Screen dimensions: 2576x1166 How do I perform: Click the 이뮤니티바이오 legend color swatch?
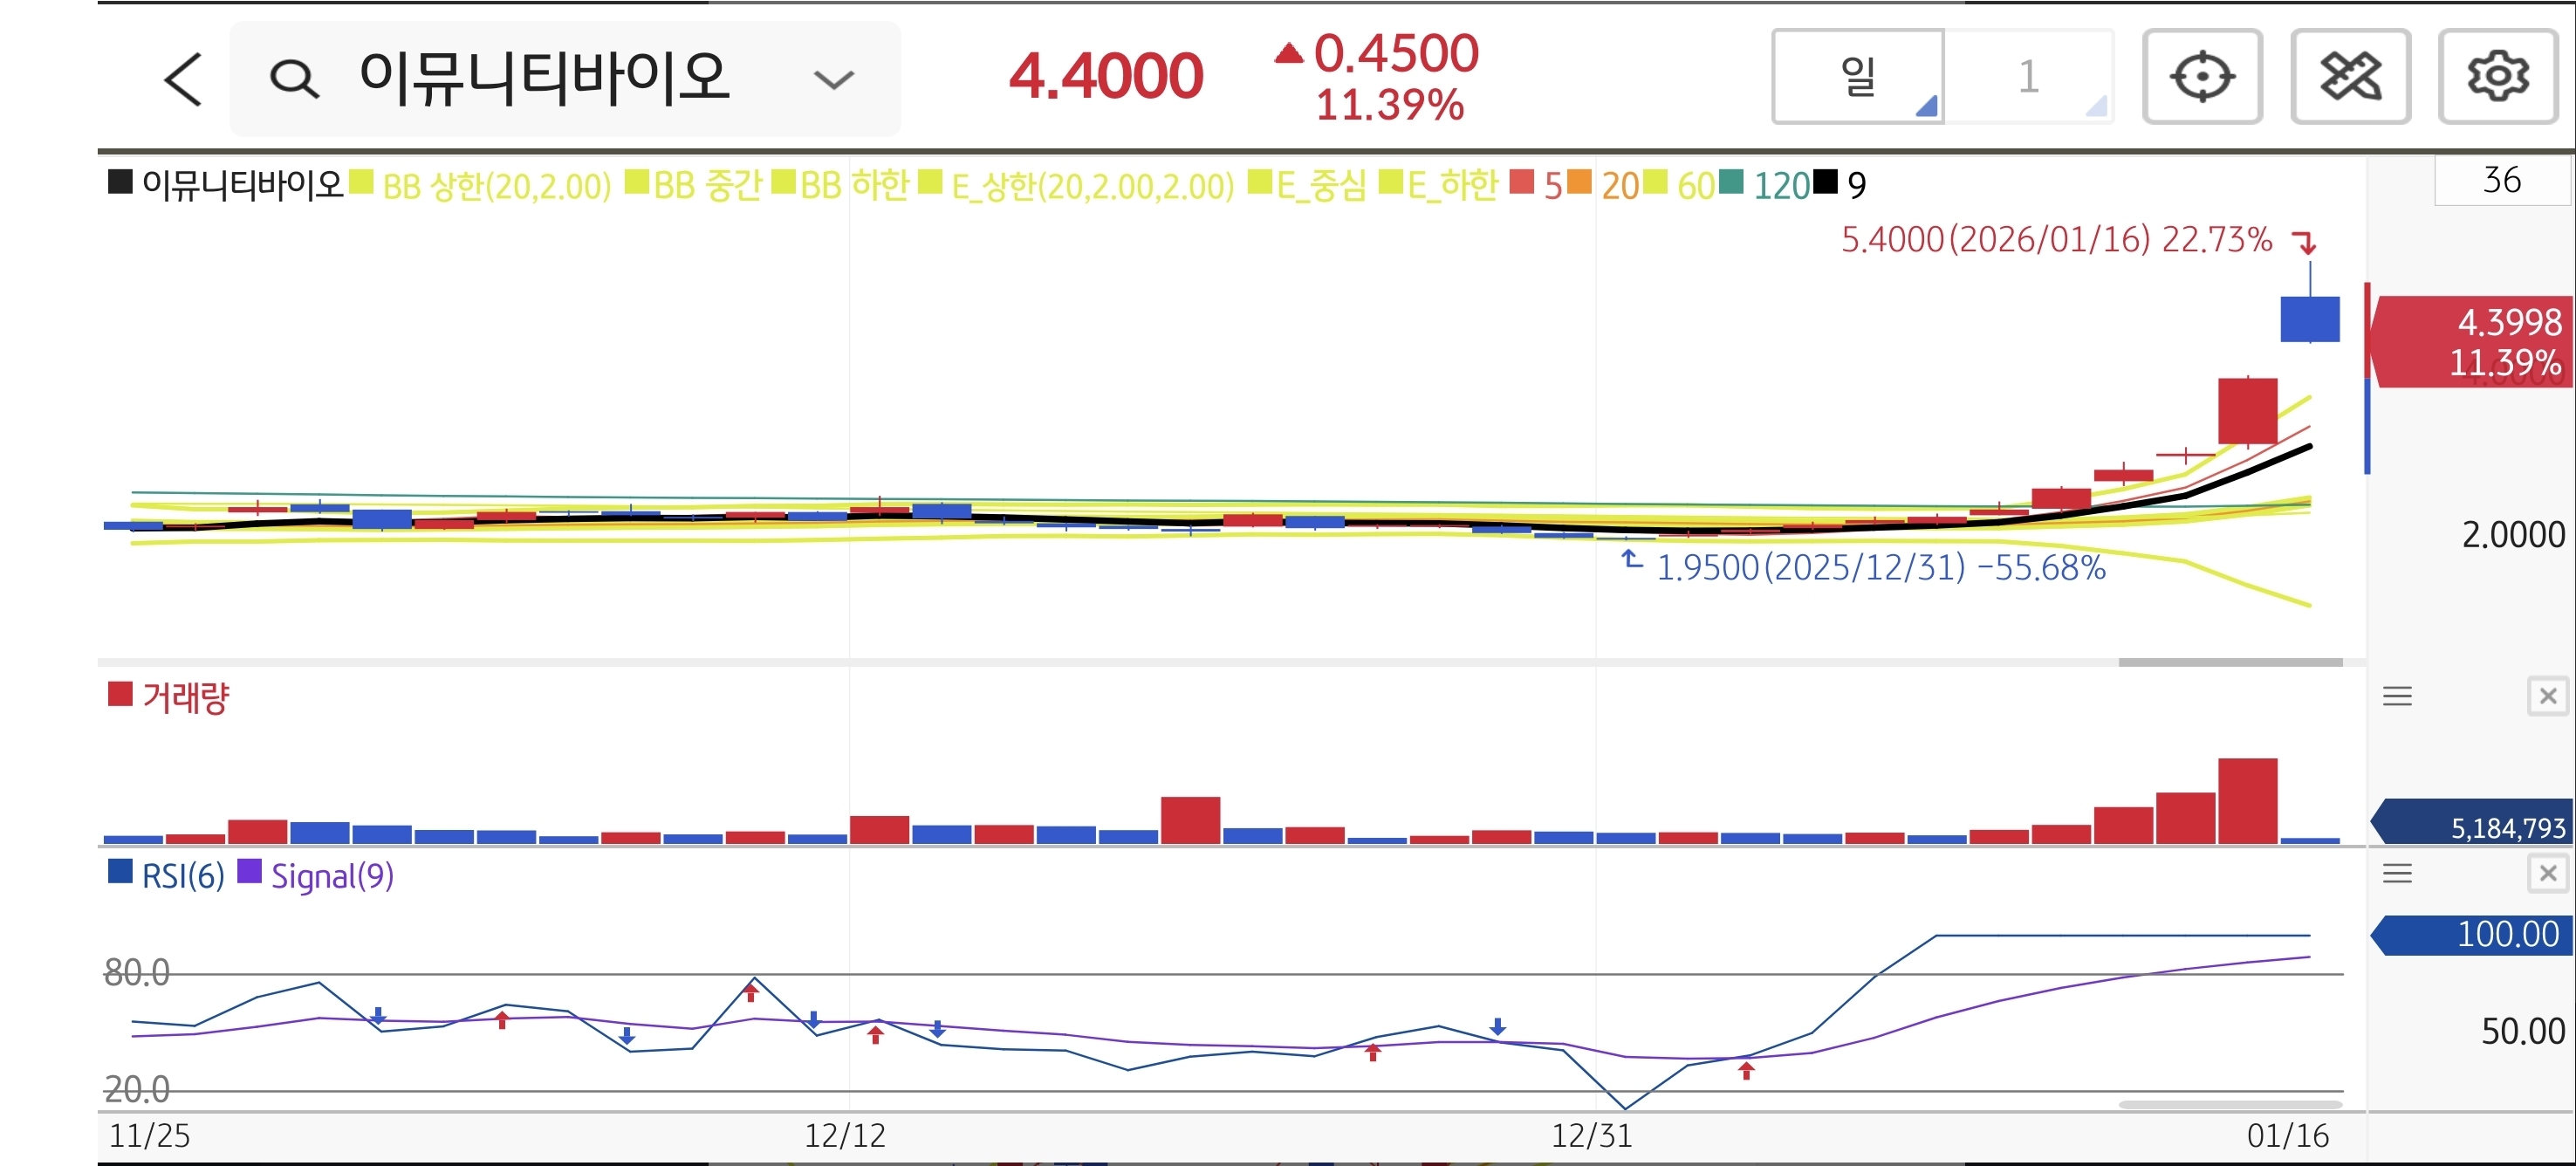[120, 182]
